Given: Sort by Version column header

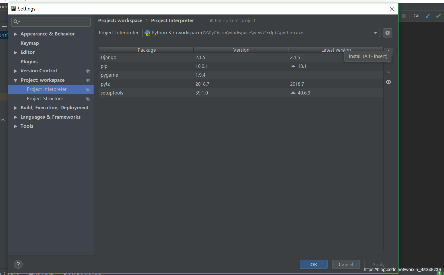Looking at the screenshot, I should coord(241,50).
